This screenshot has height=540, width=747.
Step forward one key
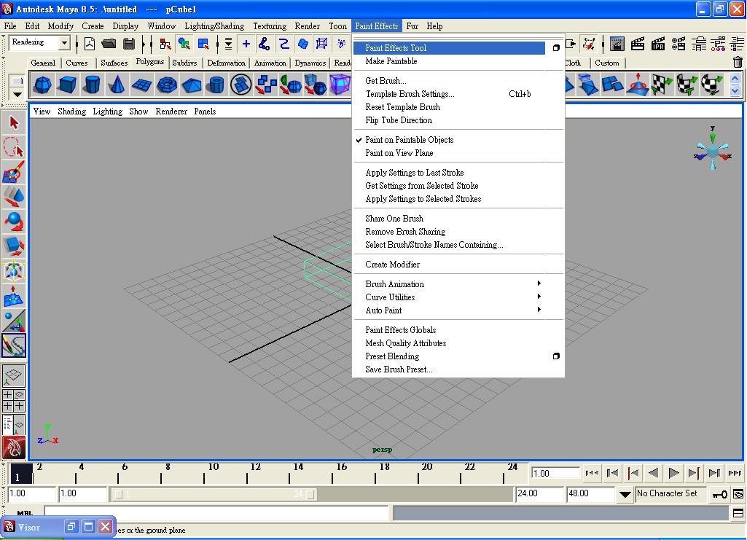click(x=694, y=473)
